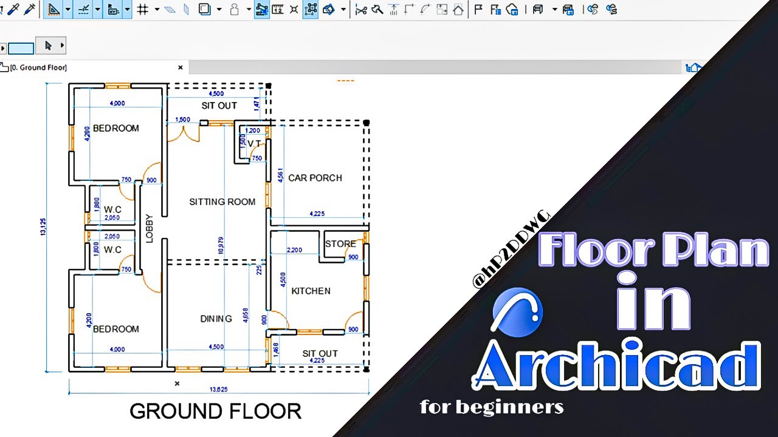Open the dropdown arrow next to the table icon
The image size is (778, 437).
(554, 9)
